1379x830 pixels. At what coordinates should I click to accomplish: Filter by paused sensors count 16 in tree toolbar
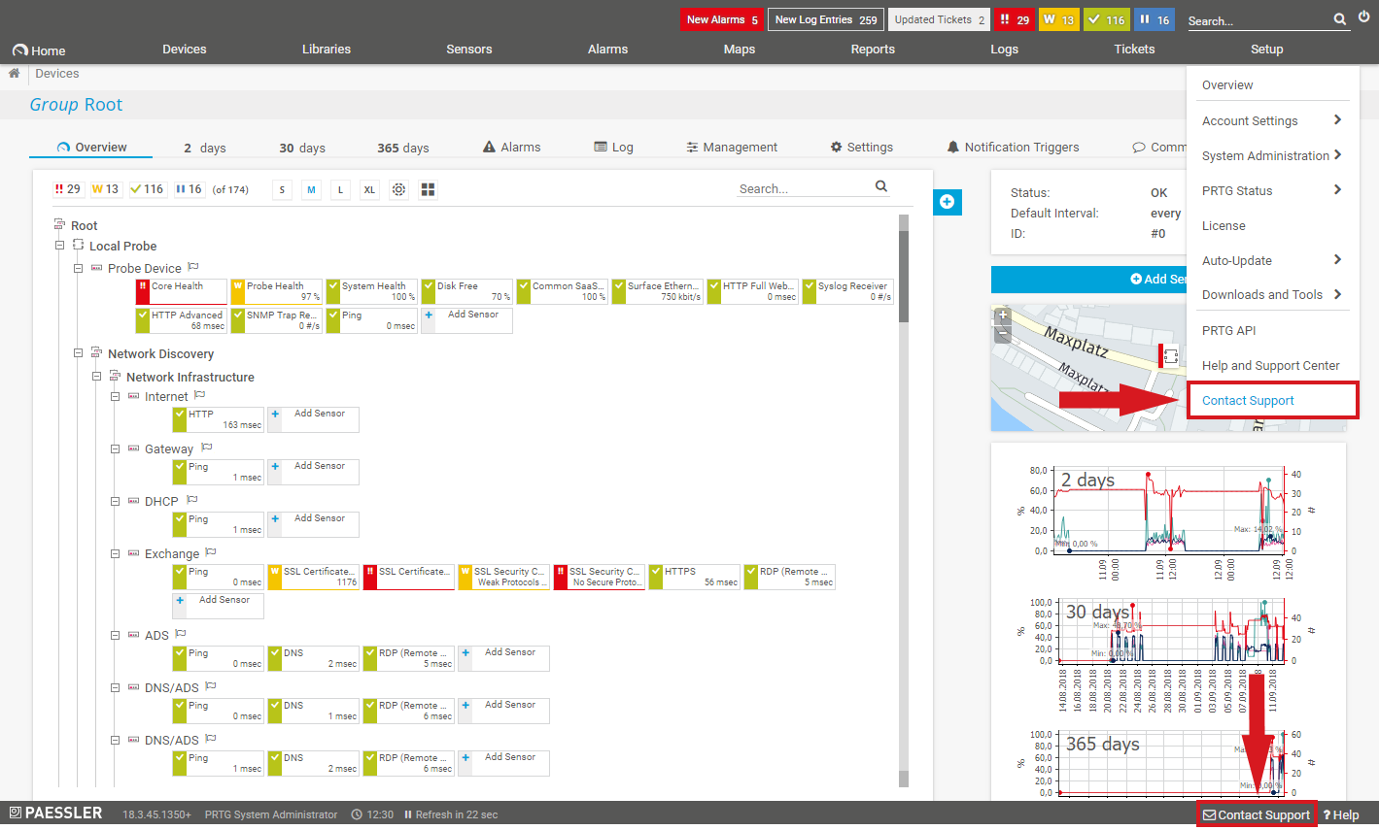click(189, 189)
